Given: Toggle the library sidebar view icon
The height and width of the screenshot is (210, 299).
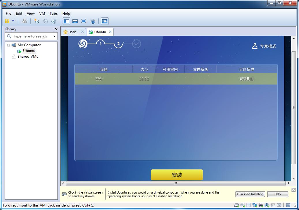Looking at the screenshot, I should 66,21.
